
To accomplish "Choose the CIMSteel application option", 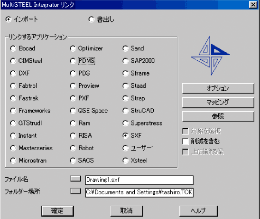I will click(x=13, y=61).
